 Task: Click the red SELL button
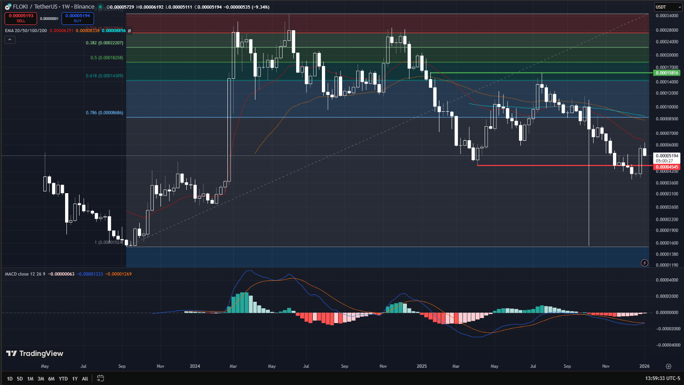tap(20, 18)
